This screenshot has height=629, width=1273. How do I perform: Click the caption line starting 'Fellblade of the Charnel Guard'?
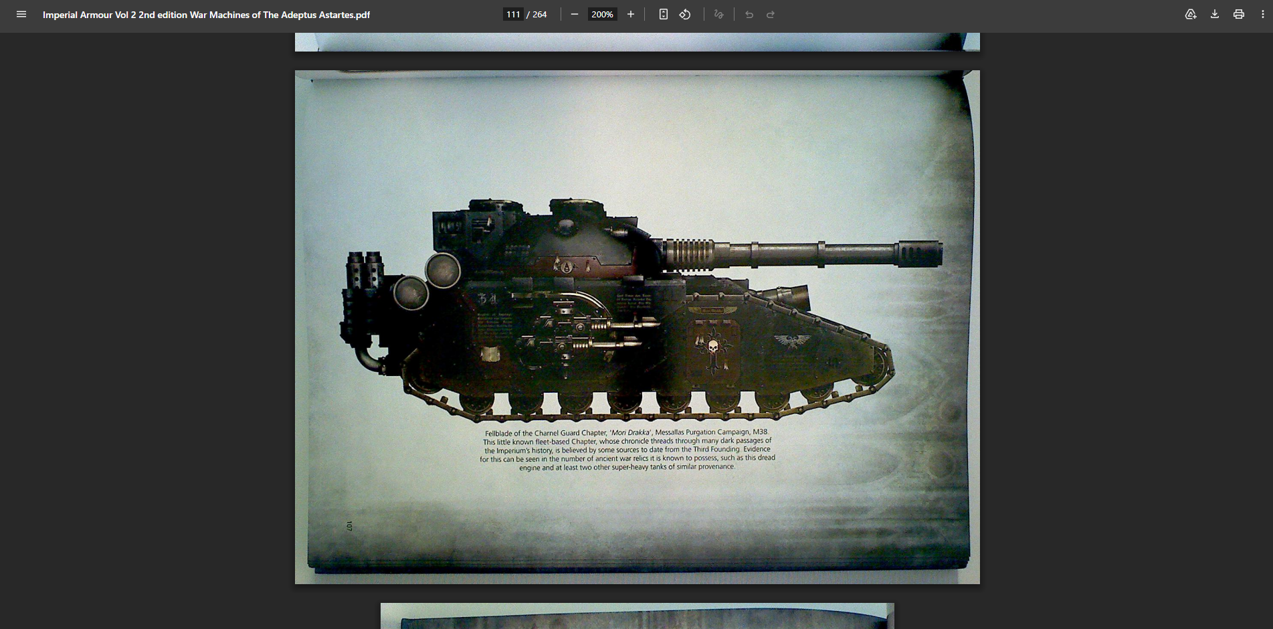(627, 433)
